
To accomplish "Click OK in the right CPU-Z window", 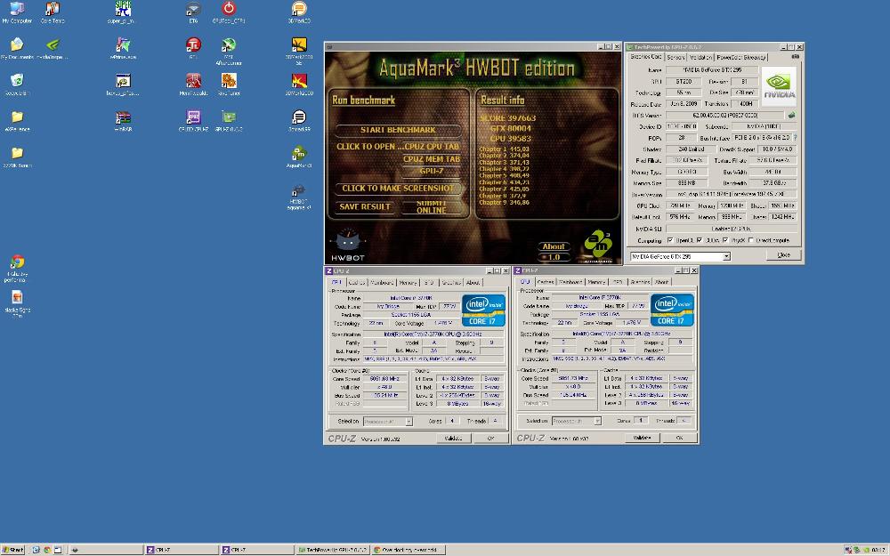I will pos(679,438).
